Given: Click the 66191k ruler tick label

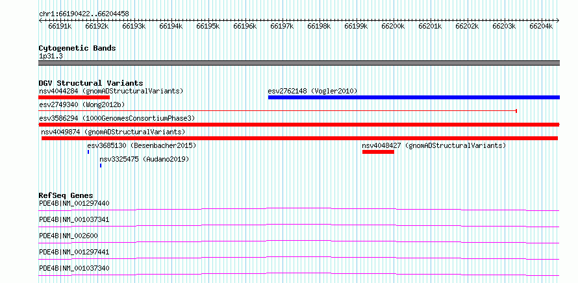Looking at the screenshot, I should click(60, 27).
